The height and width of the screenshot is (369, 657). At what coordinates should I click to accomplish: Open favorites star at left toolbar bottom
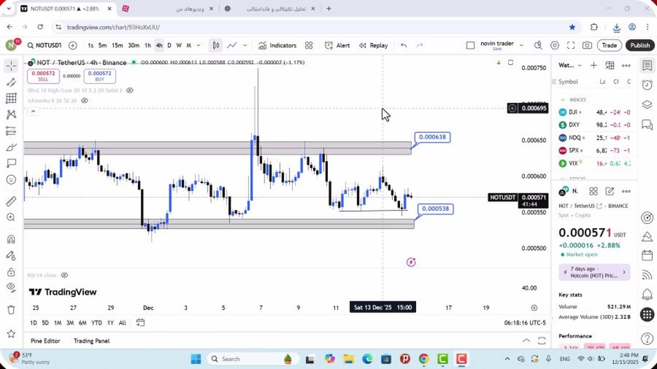click(11, 333)
